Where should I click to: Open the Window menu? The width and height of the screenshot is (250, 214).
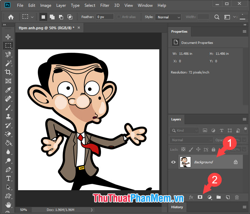145,5
